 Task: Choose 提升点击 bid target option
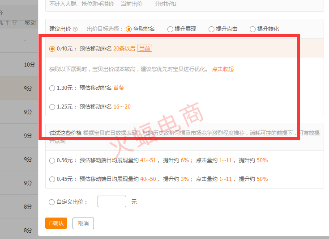click(211, 29)
